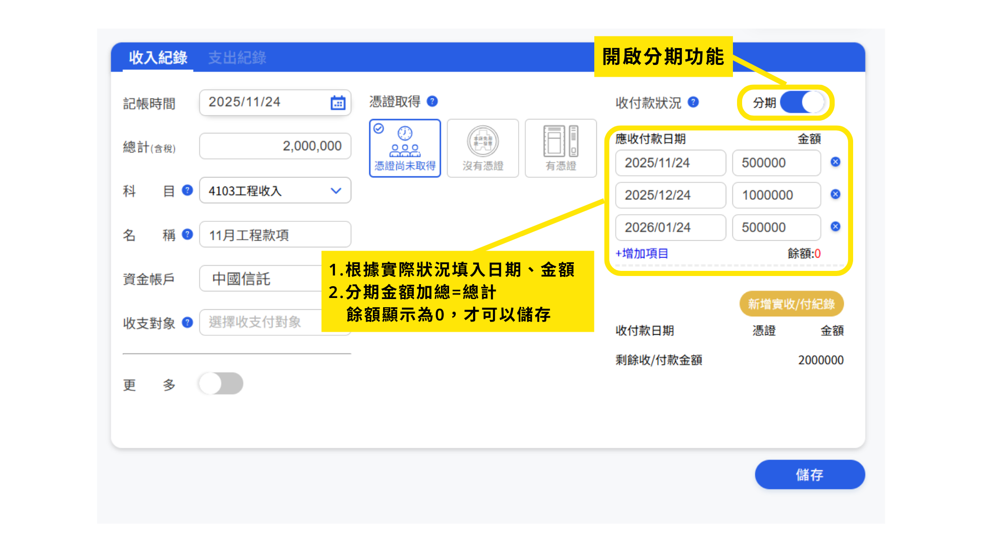Click the 儲存 save button
Screen dimensions: 982x552
point(810,474)
